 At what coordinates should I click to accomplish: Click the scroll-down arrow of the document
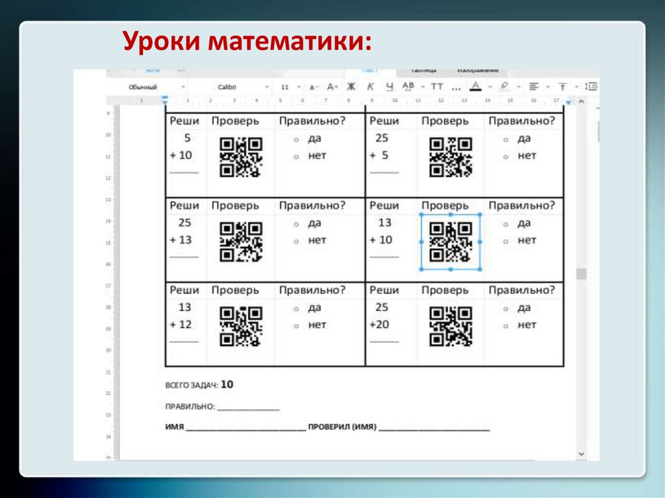tap(581, 454)
